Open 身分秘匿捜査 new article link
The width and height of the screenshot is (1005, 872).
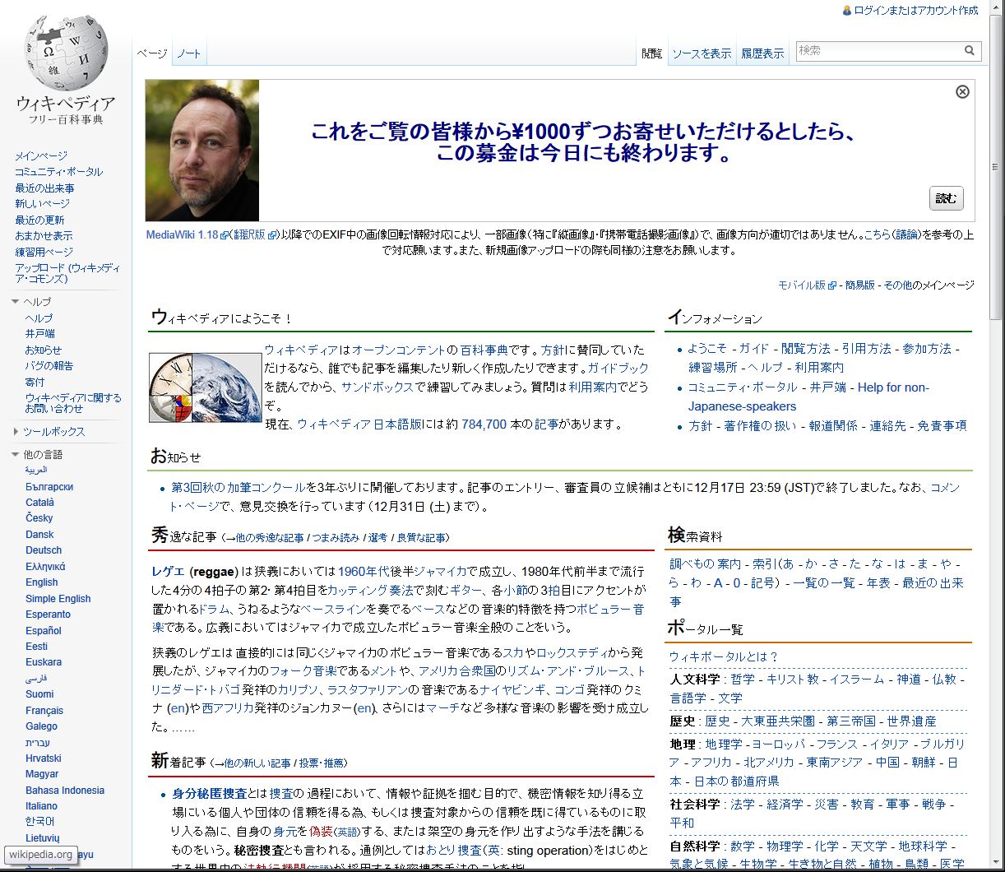click(210, 794)
